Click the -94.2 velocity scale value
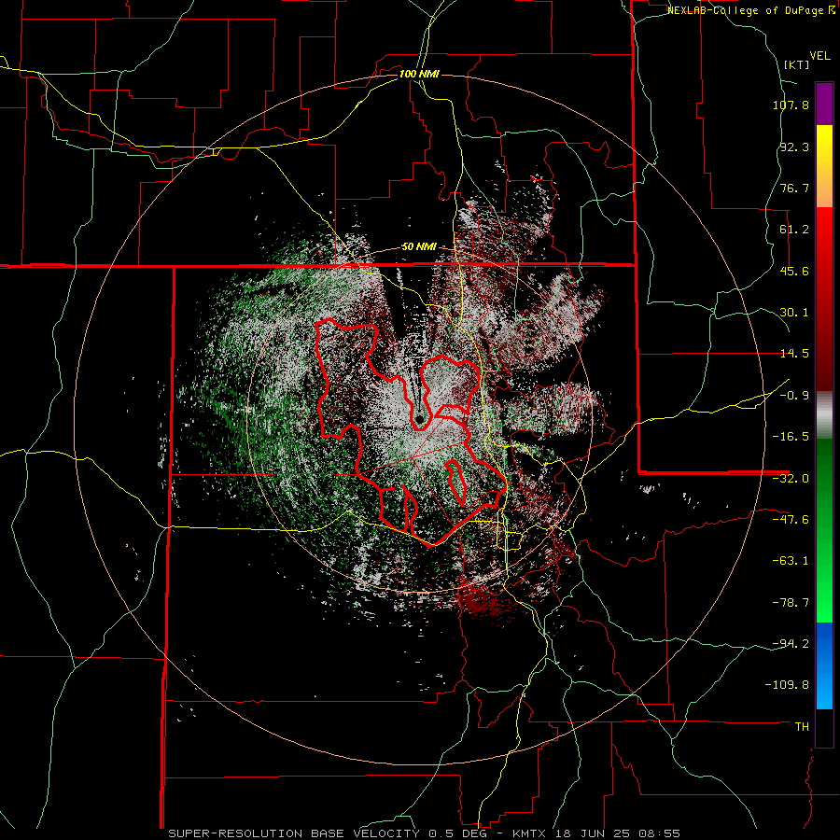 pyautogui.click(x=791, y=643)
